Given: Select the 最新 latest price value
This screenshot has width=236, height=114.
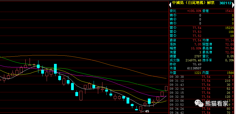Looking at the screenshot, I should pos(197,40).
